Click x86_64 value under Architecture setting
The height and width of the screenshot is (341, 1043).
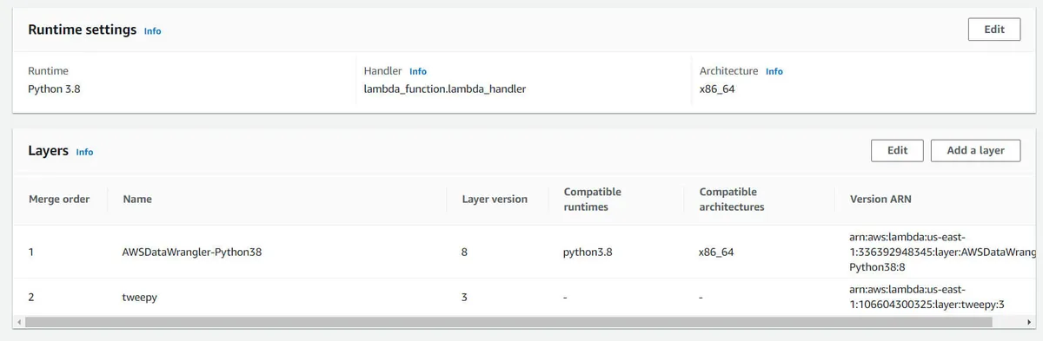pos(717,89)
